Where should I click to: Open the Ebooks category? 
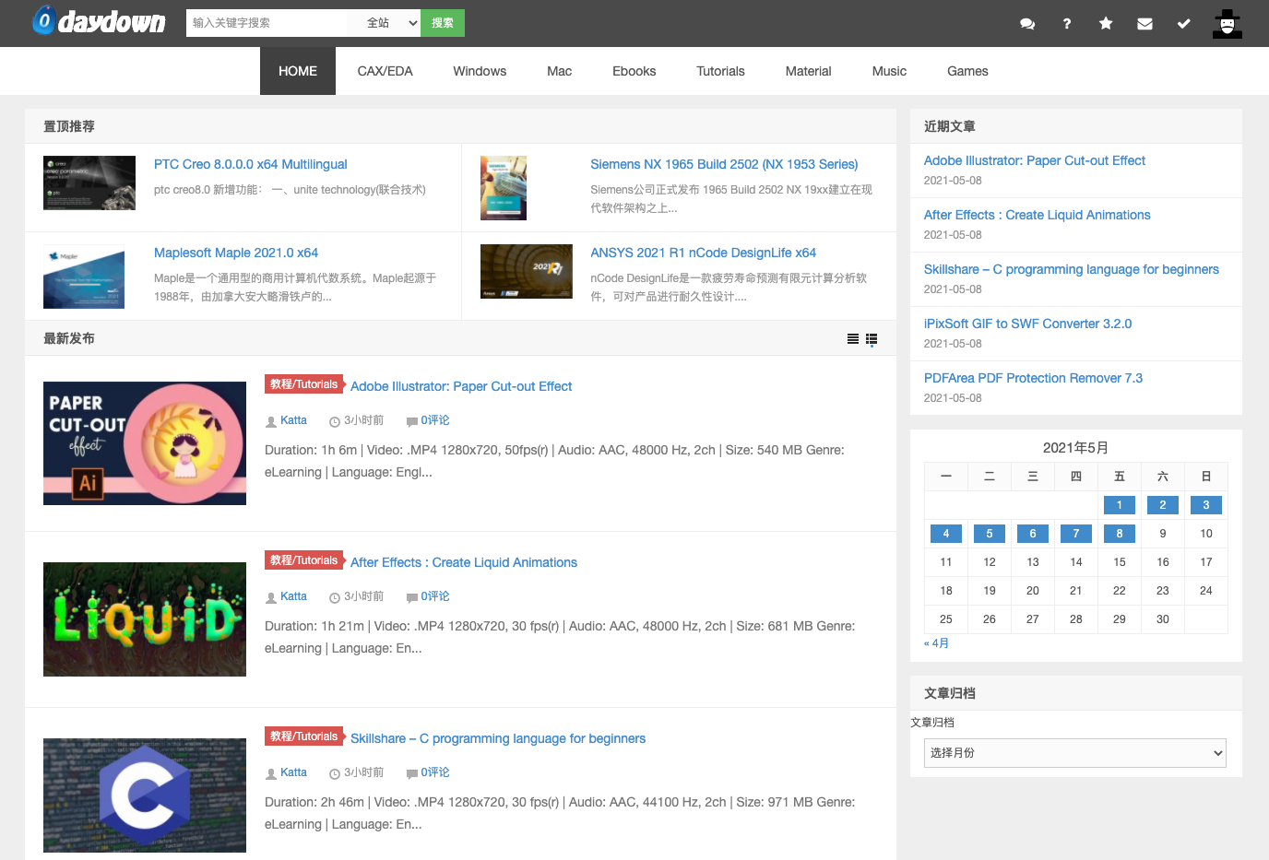(x=634, y=71)
